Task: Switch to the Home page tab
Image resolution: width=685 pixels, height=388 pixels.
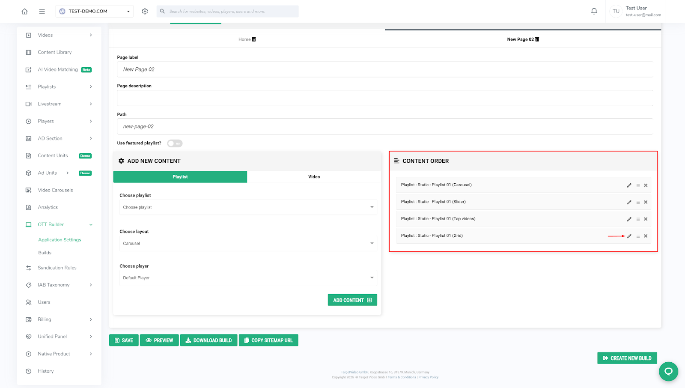Action: point(244,39)
